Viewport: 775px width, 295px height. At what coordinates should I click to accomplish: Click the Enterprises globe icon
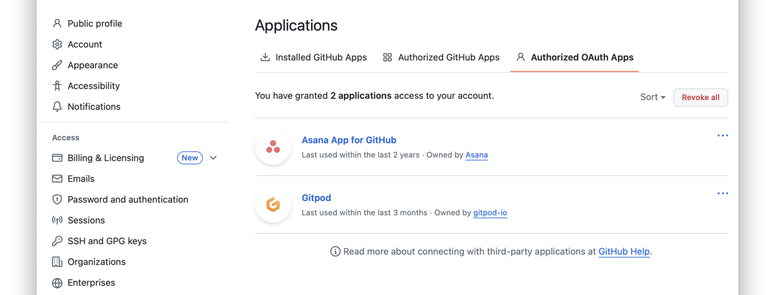[57, 282]
